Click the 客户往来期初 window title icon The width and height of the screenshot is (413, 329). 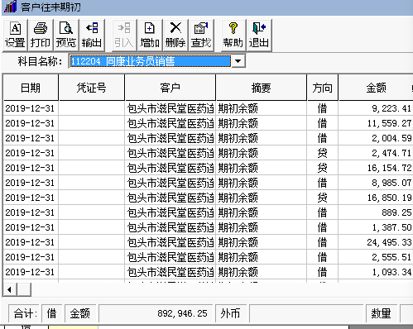[11, 7]
